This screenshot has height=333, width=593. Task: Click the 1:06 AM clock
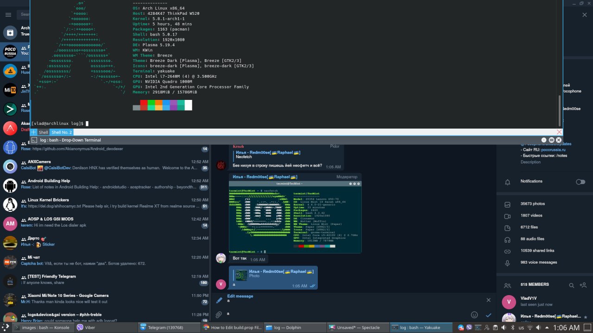[567, 327]
